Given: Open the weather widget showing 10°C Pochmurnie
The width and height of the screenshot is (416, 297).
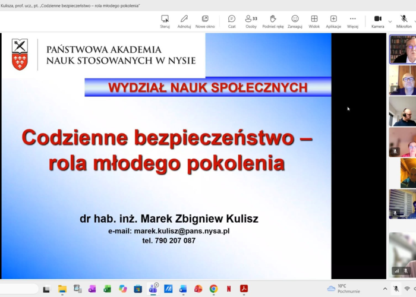Looking at the screenshot, I should point(343,289).
